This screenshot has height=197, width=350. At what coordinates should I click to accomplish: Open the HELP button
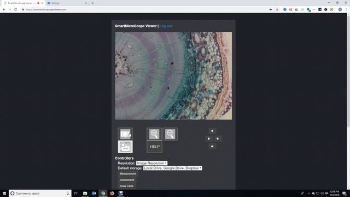coord(154,147)
